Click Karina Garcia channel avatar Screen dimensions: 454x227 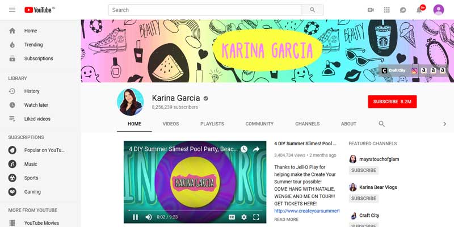(x=131, y=102)
